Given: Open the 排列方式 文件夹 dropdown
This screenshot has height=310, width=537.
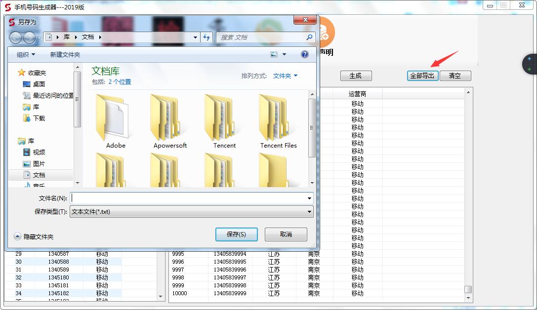Looking at the screenshot, I should pyautogui.click(x=286, y=76).
